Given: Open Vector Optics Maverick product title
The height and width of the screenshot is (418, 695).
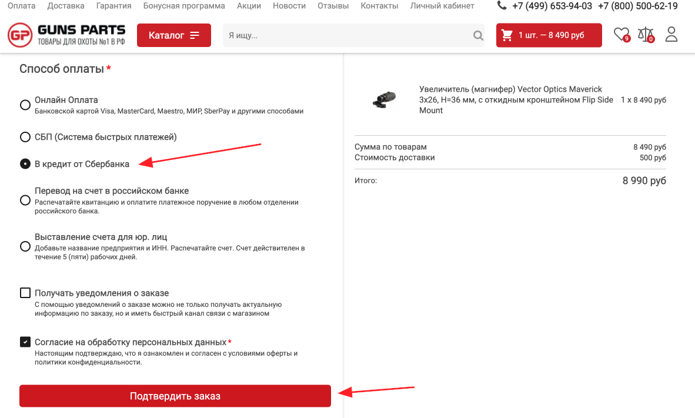Looking at the screenshot, I should tap(516, 100).
